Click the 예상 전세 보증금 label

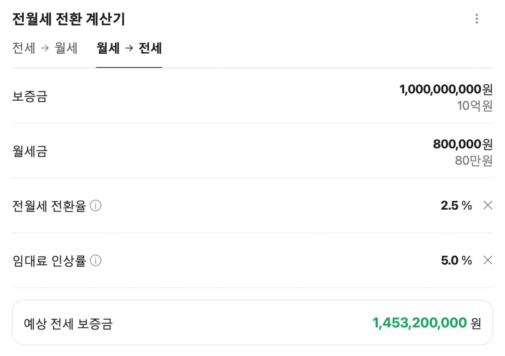(68, 323)
